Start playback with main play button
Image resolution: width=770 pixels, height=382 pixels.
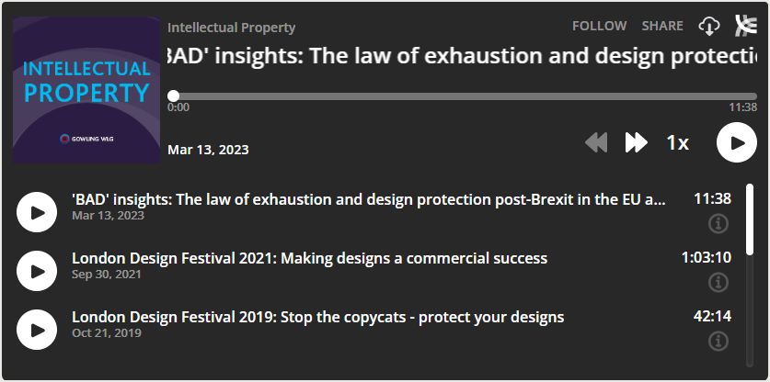[737, 142]
